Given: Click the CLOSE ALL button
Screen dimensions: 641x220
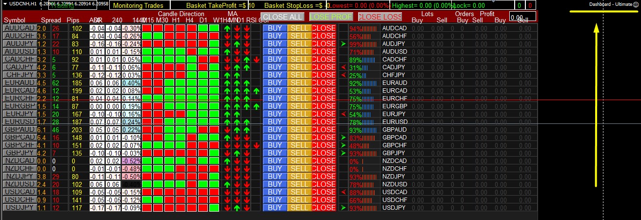Looking at the screenshot, I should point(282,17).
